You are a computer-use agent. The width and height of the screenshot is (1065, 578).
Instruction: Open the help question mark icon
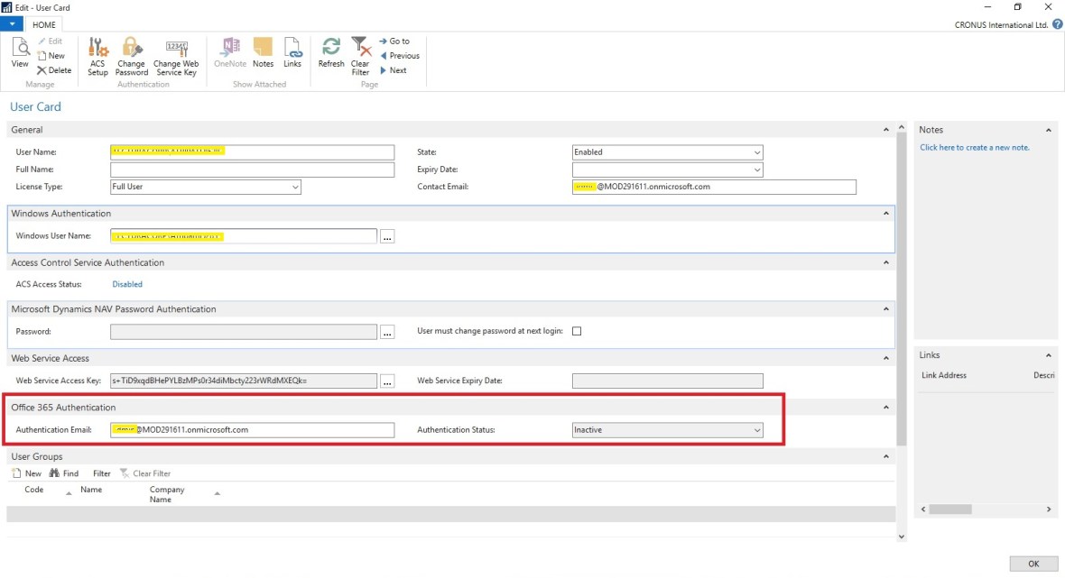tap(1057, 25)
